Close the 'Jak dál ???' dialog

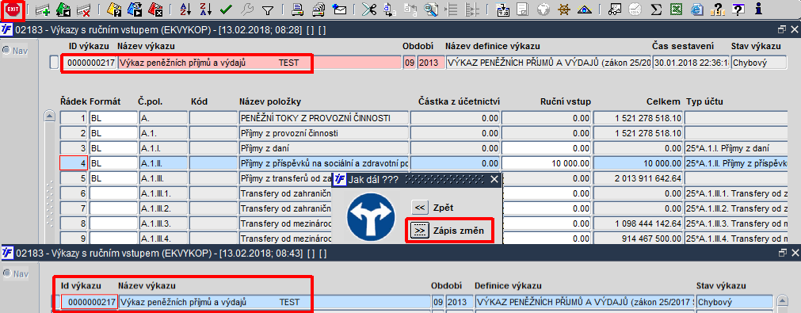pos(494,179)
